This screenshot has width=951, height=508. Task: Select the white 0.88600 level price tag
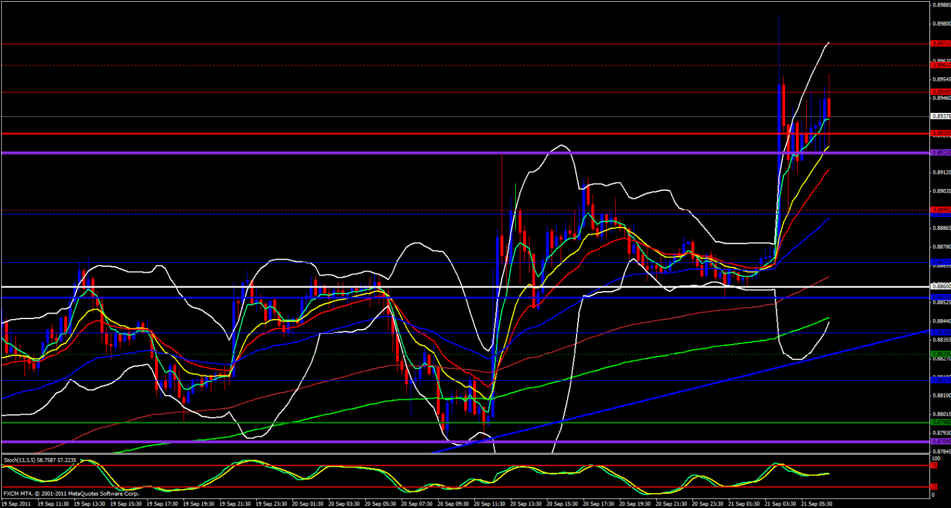940,286
